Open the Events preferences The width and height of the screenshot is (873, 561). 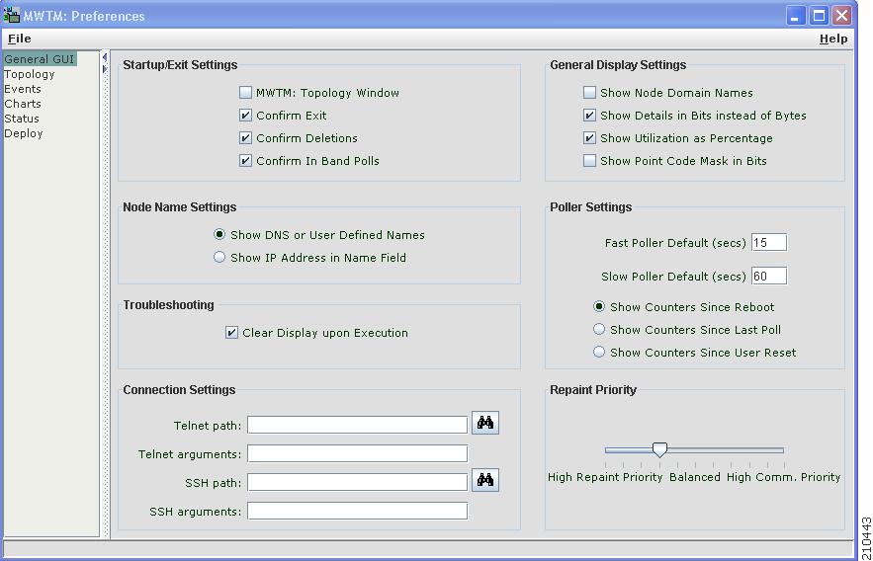click(23, 89)
